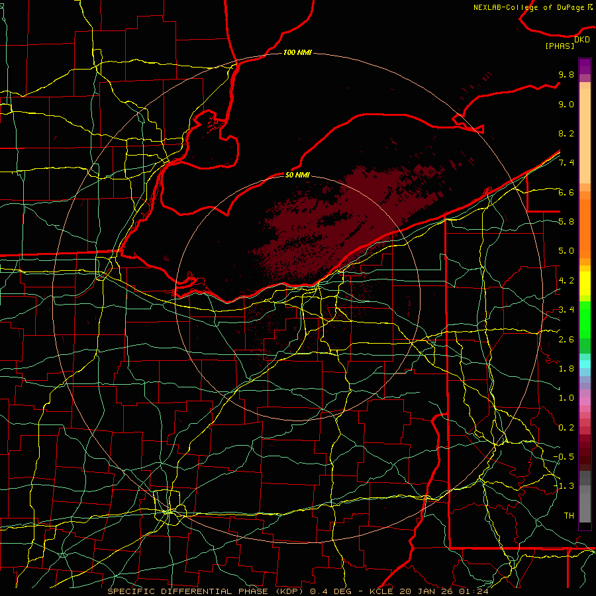Pick the bright green segment on the color bar
Image resolution: width=596 pixels, height=596 pixels.
[x=585, y=319]
